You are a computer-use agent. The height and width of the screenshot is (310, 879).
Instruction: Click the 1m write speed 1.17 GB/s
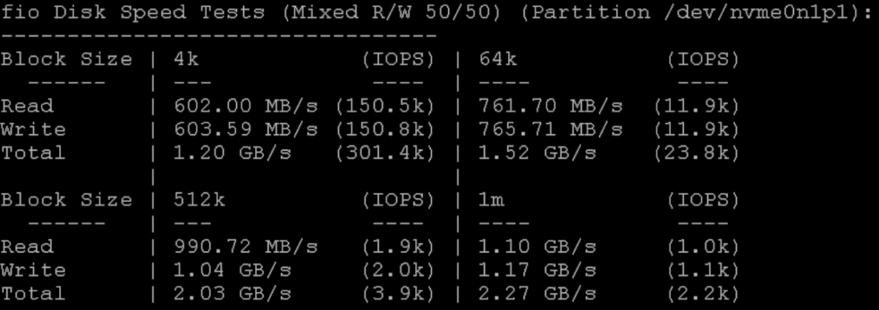pos(538,271)
